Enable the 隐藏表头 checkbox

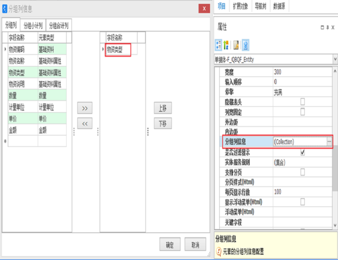[303, 101]
